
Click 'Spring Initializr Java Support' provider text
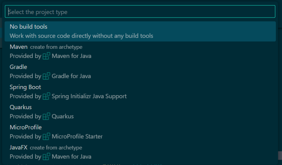[89, 96]
